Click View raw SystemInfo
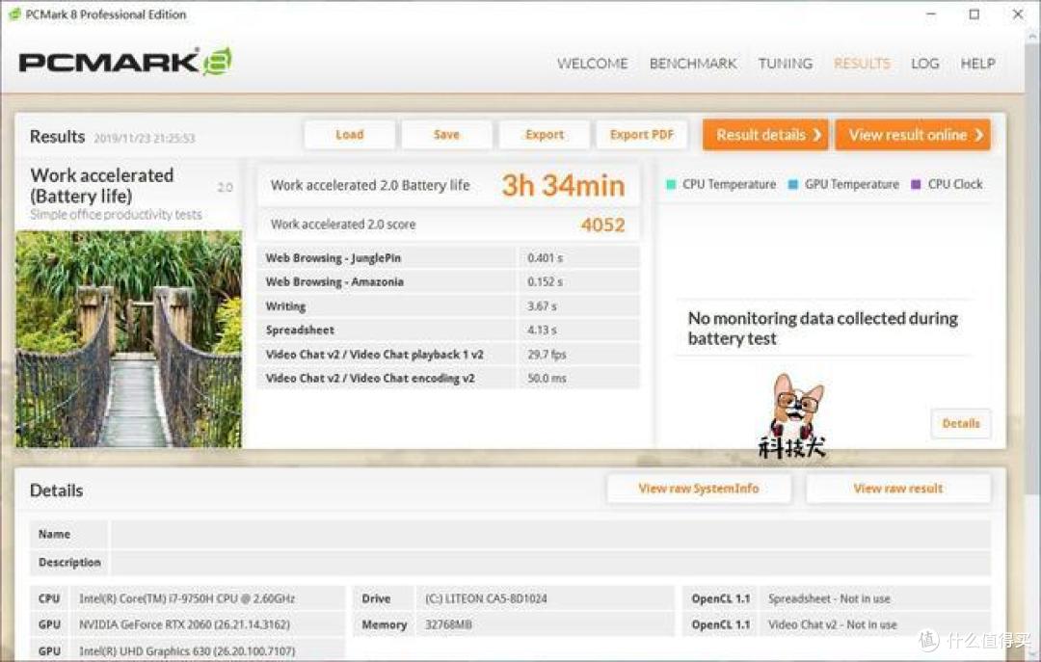The image size is (1041, 662). pos(699,489)
